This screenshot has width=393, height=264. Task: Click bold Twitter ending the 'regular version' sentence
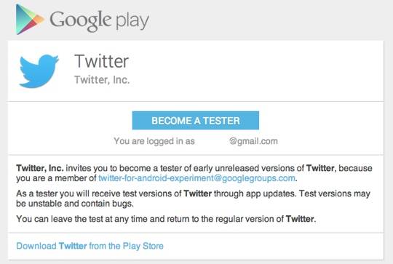click(300, 219)
